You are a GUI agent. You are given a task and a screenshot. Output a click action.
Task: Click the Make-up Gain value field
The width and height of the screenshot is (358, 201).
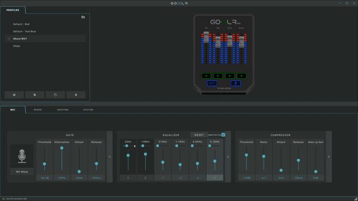315,178
